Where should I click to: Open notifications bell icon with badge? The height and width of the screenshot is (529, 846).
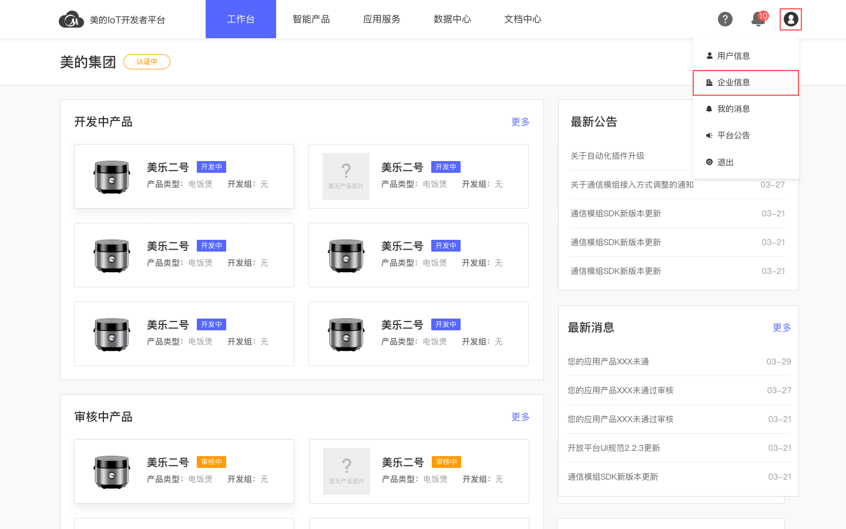pos(758,19)
